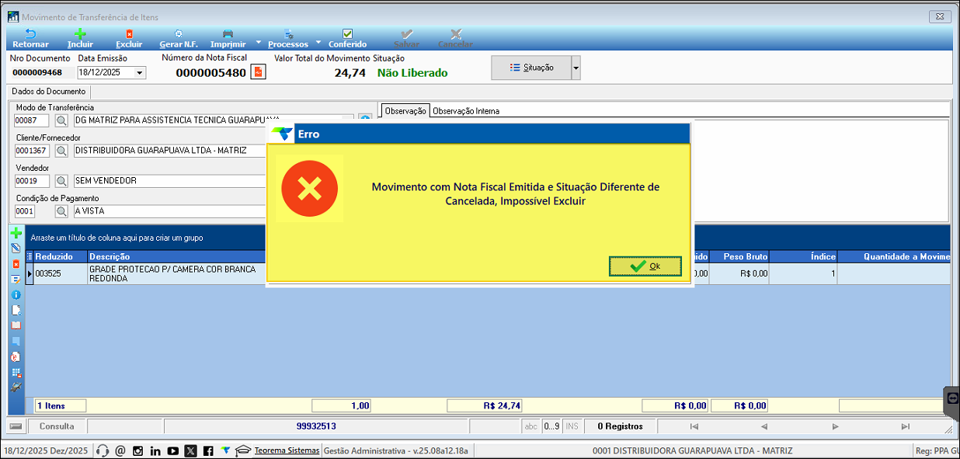Go to the last record navigation arrow
960x459 pixels.
(905, 426)
